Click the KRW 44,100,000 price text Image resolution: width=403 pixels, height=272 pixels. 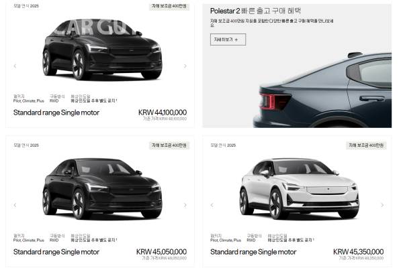(x=163, y=113)
